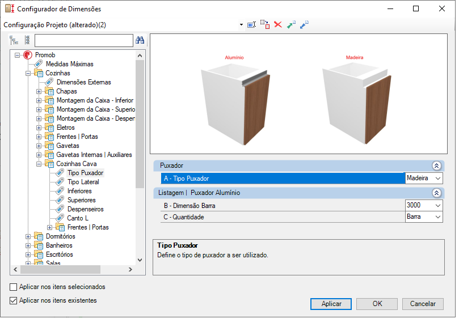Expand the Gavetas folder
The height and width of the screenshot is (327, 459).
coord(39,146)
